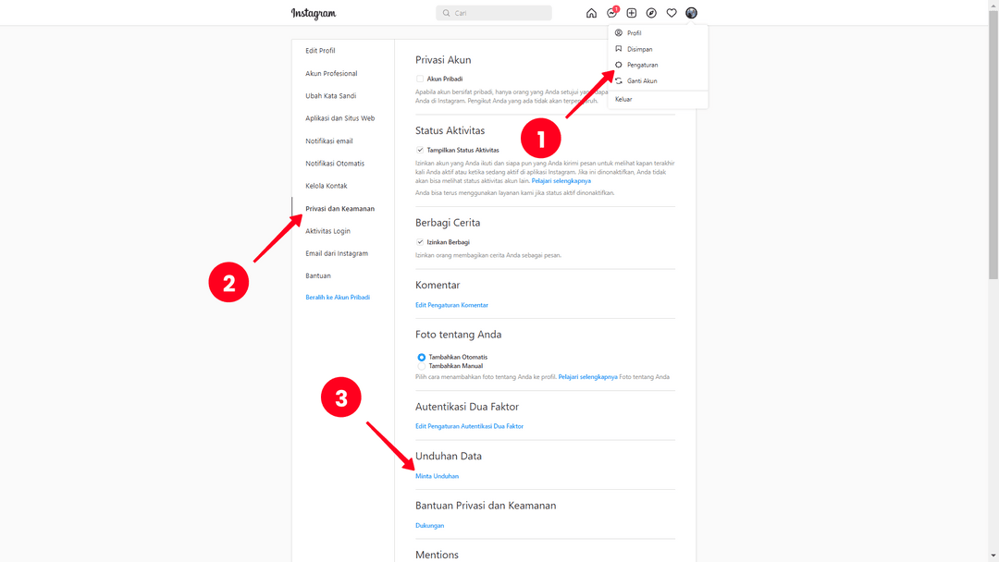Select Tambahkan Manual radio button
999x562 pixels.
[x=421, y=366]
